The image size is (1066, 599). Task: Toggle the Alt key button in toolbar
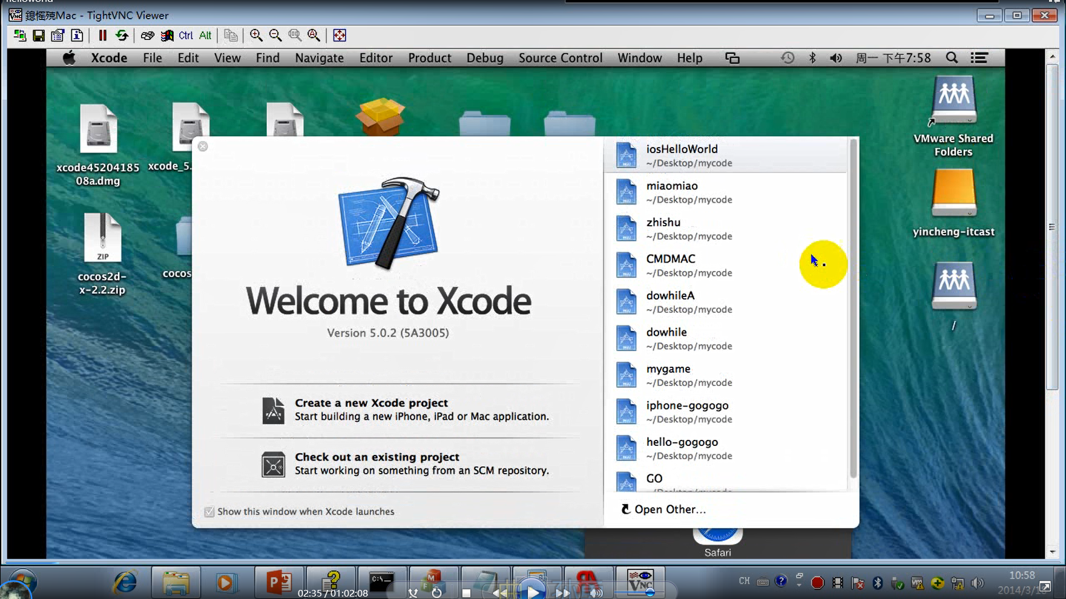click(x=205, y=36)
